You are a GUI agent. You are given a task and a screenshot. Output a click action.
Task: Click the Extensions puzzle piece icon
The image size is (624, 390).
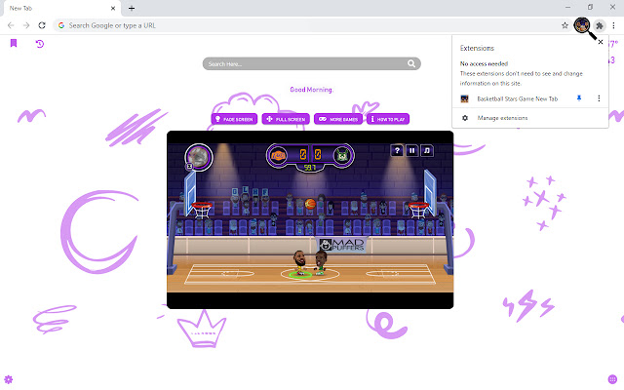tap(600, 24)
